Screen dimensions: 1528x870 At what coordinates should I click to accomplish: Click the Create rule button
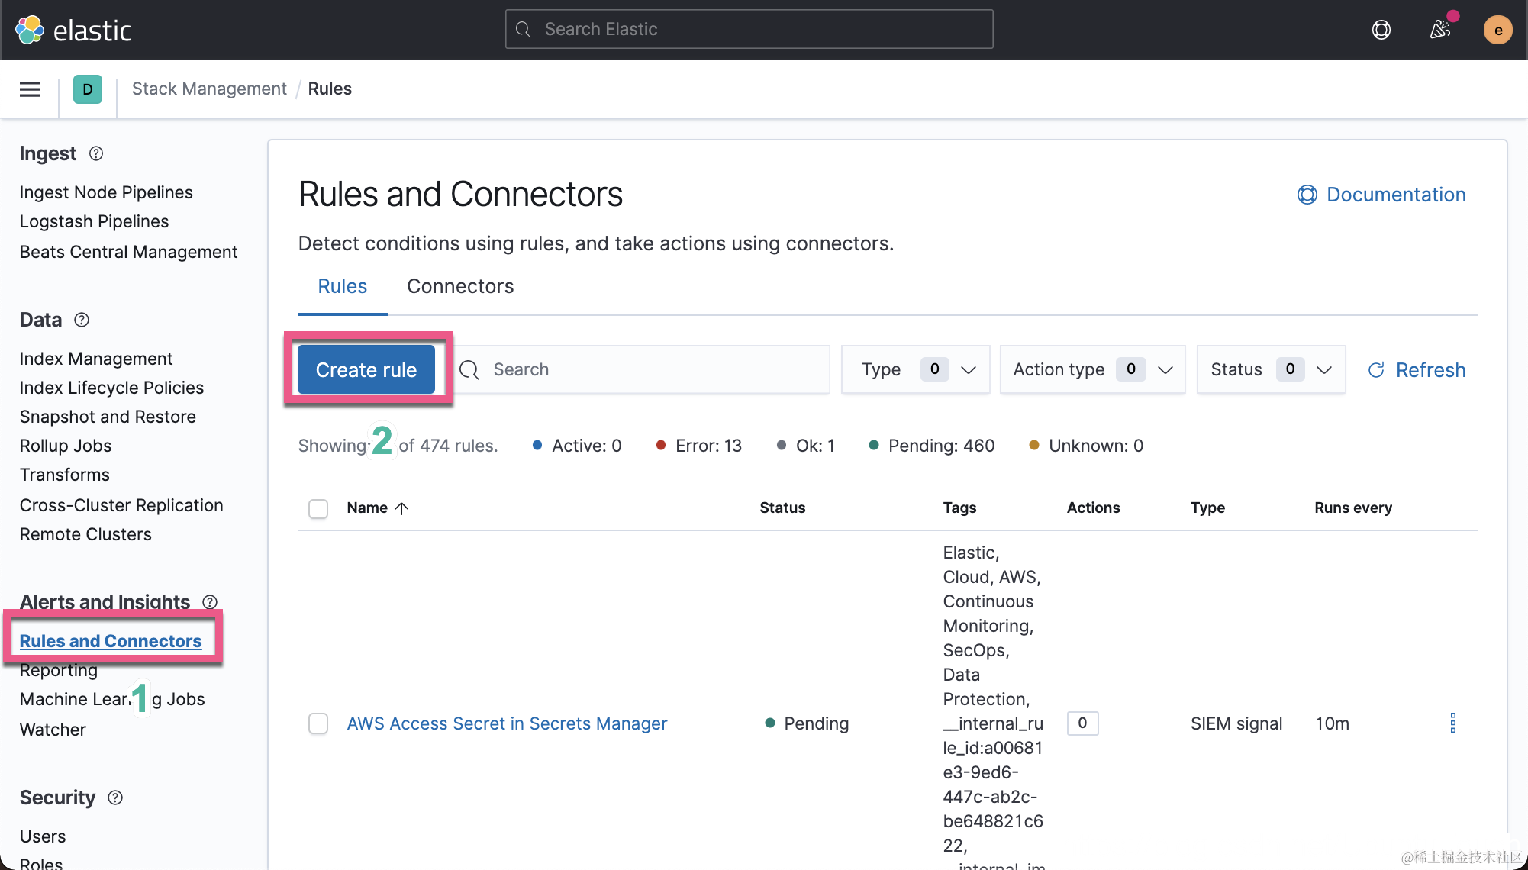366,369
